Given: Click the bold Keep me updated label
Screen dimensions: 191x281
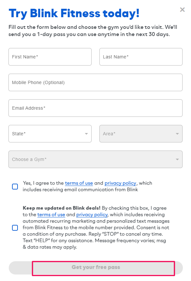Looking at the screenshot, I should (x=61, y=208).
